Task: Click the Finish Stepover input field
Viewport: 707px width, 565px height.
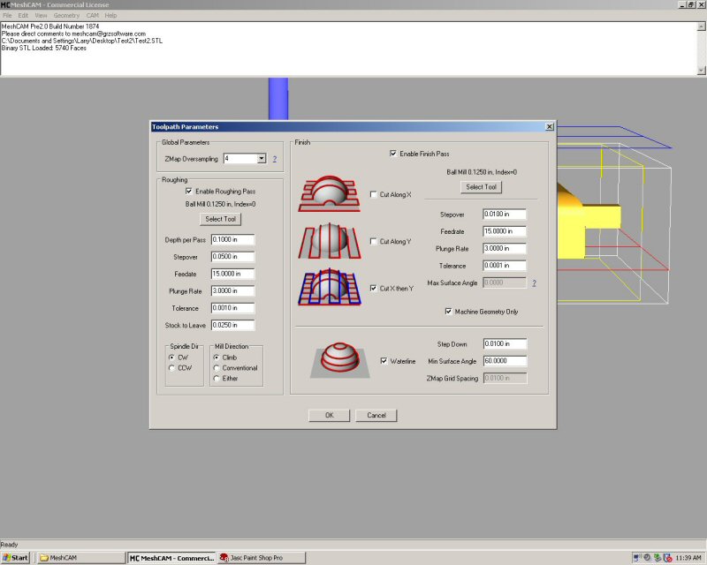Action: tap(505, 214)
